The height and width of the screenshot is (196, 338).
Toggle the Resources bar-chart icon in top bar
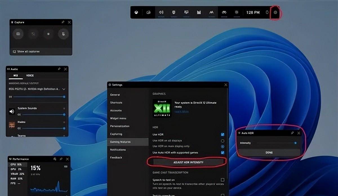[199, 12]
